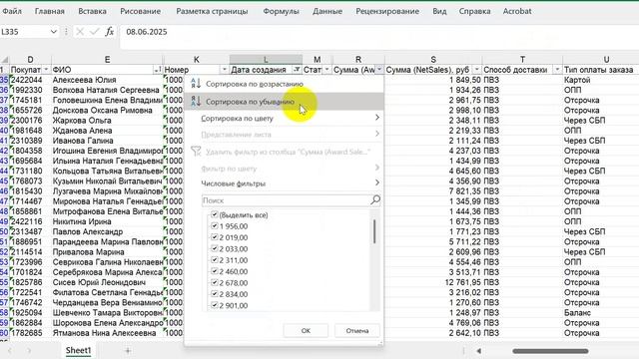The height and width of the screenshot is (359, 639).
Task: Click the insert function fx icon
Action: [x=109, y=32]
